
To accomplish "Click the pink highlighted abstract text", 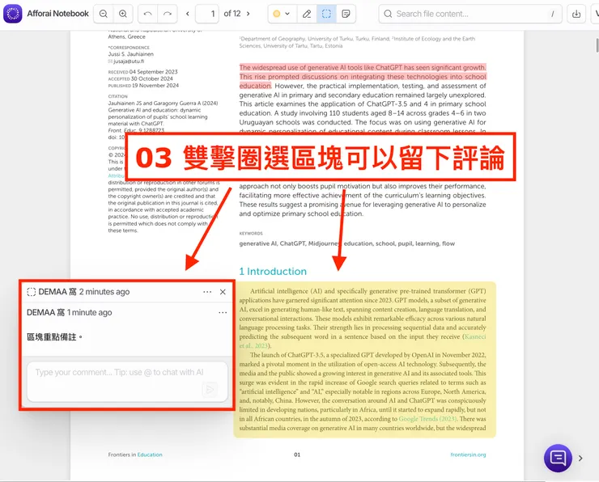I will coord(363,76).
